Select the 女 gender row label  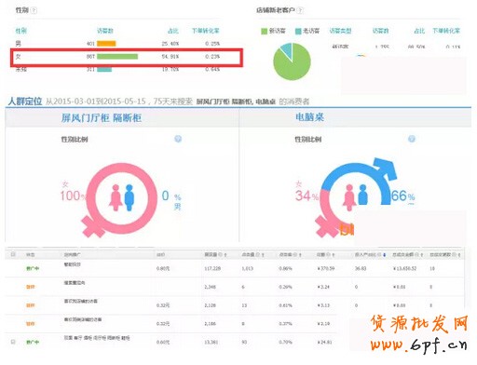(x=19, y=57)
